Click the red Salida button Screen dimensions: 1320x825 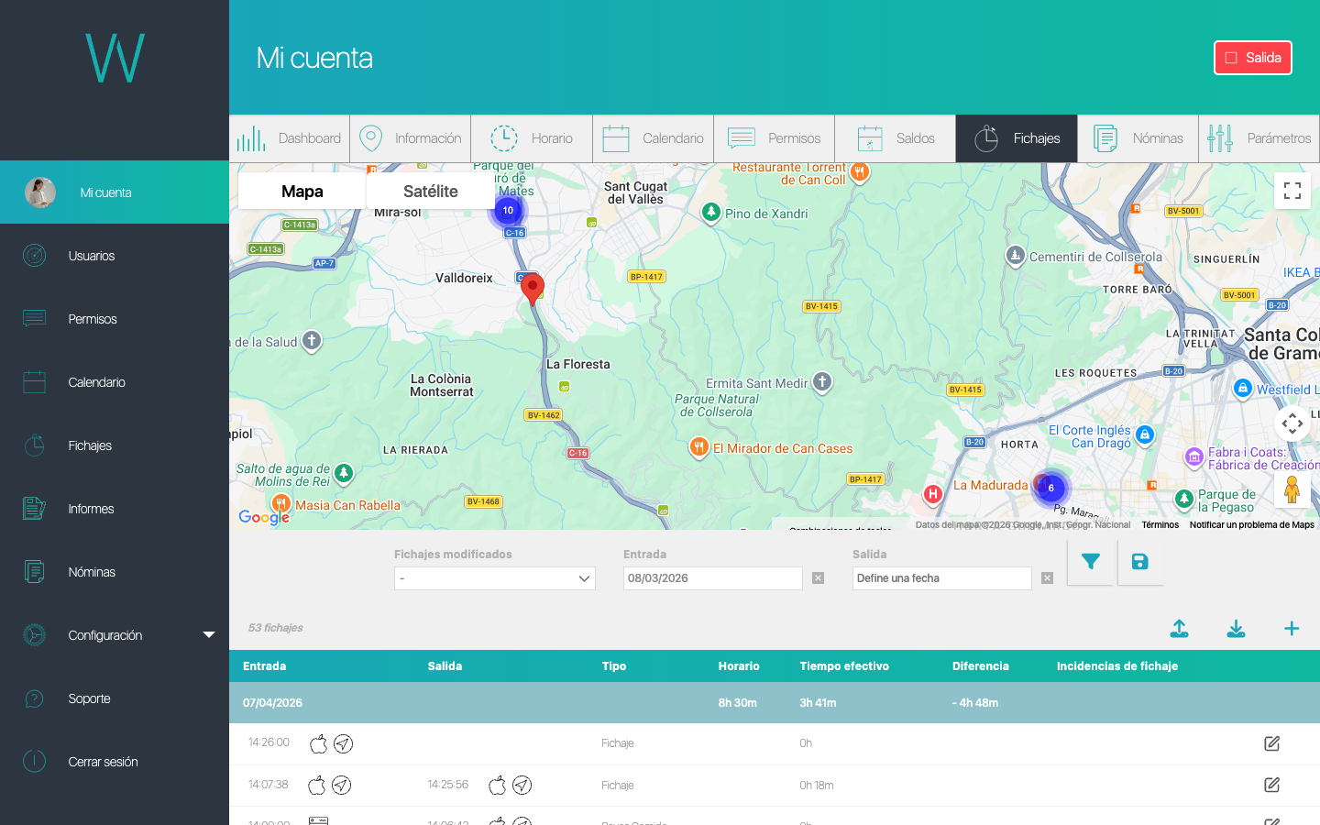coord(1253,58)
